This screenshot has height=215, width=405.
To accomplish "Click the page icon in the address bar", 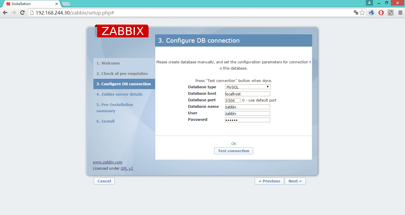I will tap(32, 13).
